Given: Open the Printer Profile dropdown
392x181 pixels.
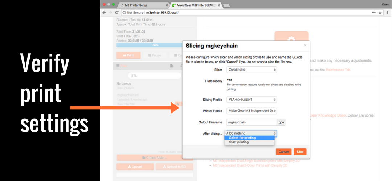Looking at the screenshot, I should point(252,111).
